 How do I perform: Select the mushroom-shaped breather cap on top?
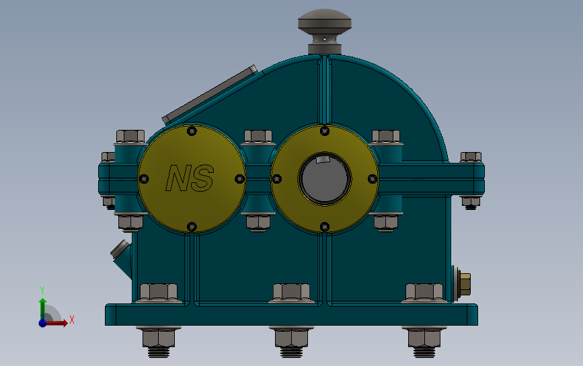[x=325, y=31]
